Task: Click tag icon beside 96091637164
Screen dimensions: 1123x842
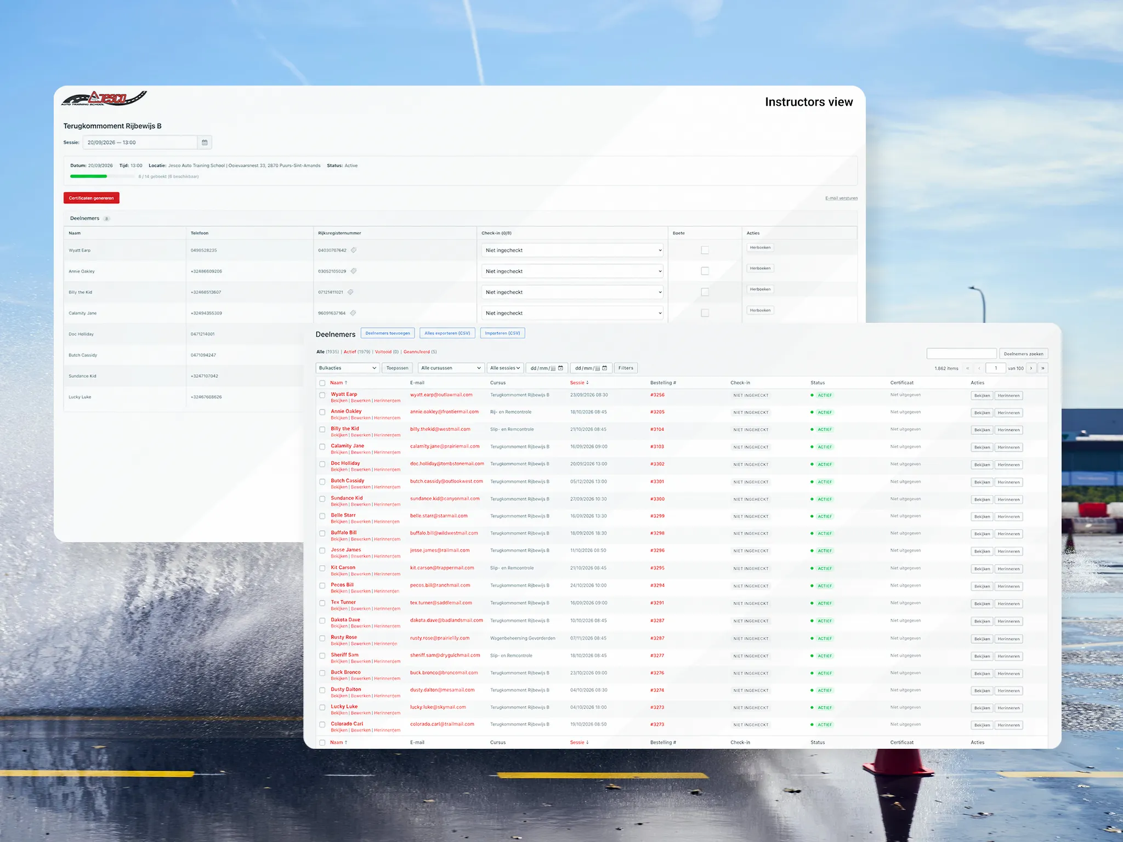Action: click(x=353, y=313)
